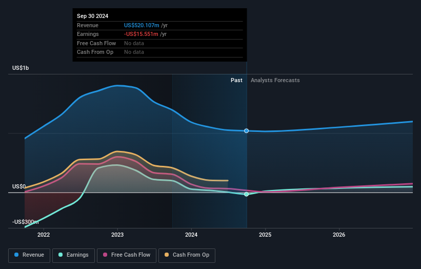421x269 pixels.
Task: Click the US$1b y-axis label
Action: tap(21, 68)
